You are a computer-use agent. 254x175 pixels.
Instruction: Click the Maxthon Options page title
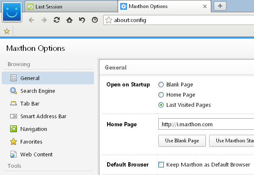[x=36, y=48]
